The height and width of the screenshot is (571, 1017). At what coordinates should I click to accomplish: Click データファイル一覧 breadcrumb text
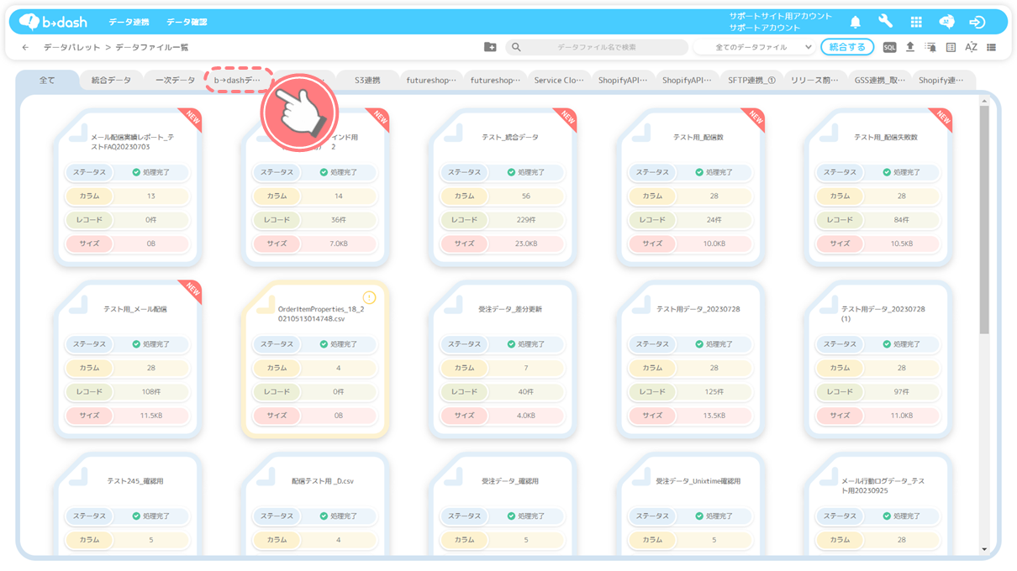coord(152,48)
